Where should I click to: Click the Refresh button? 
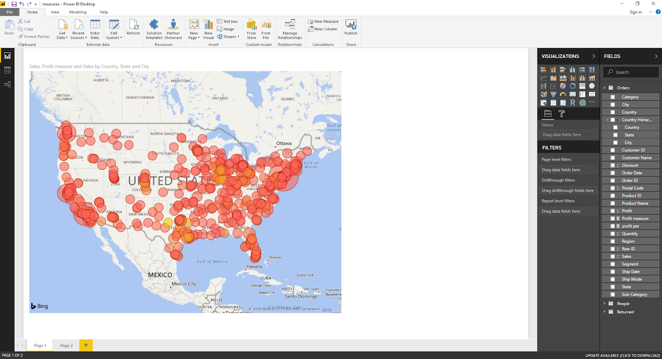click(x=133, y=27)
